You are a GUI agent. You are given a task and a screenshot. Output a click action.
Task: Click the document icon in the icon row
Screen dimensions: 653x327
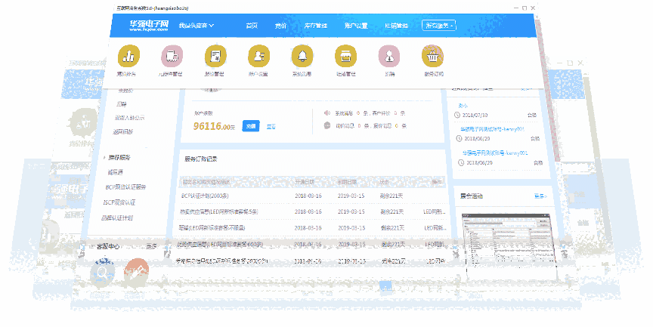pos(216,56)
